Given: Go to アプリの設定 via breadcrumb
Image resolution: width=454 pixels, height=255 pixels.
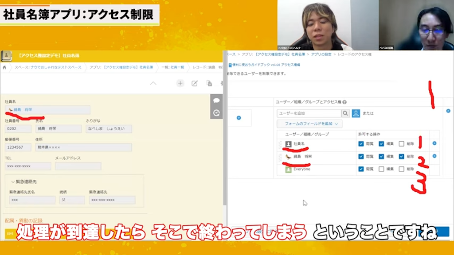Looking at the screenshot, I should click(x=321, y=54).
